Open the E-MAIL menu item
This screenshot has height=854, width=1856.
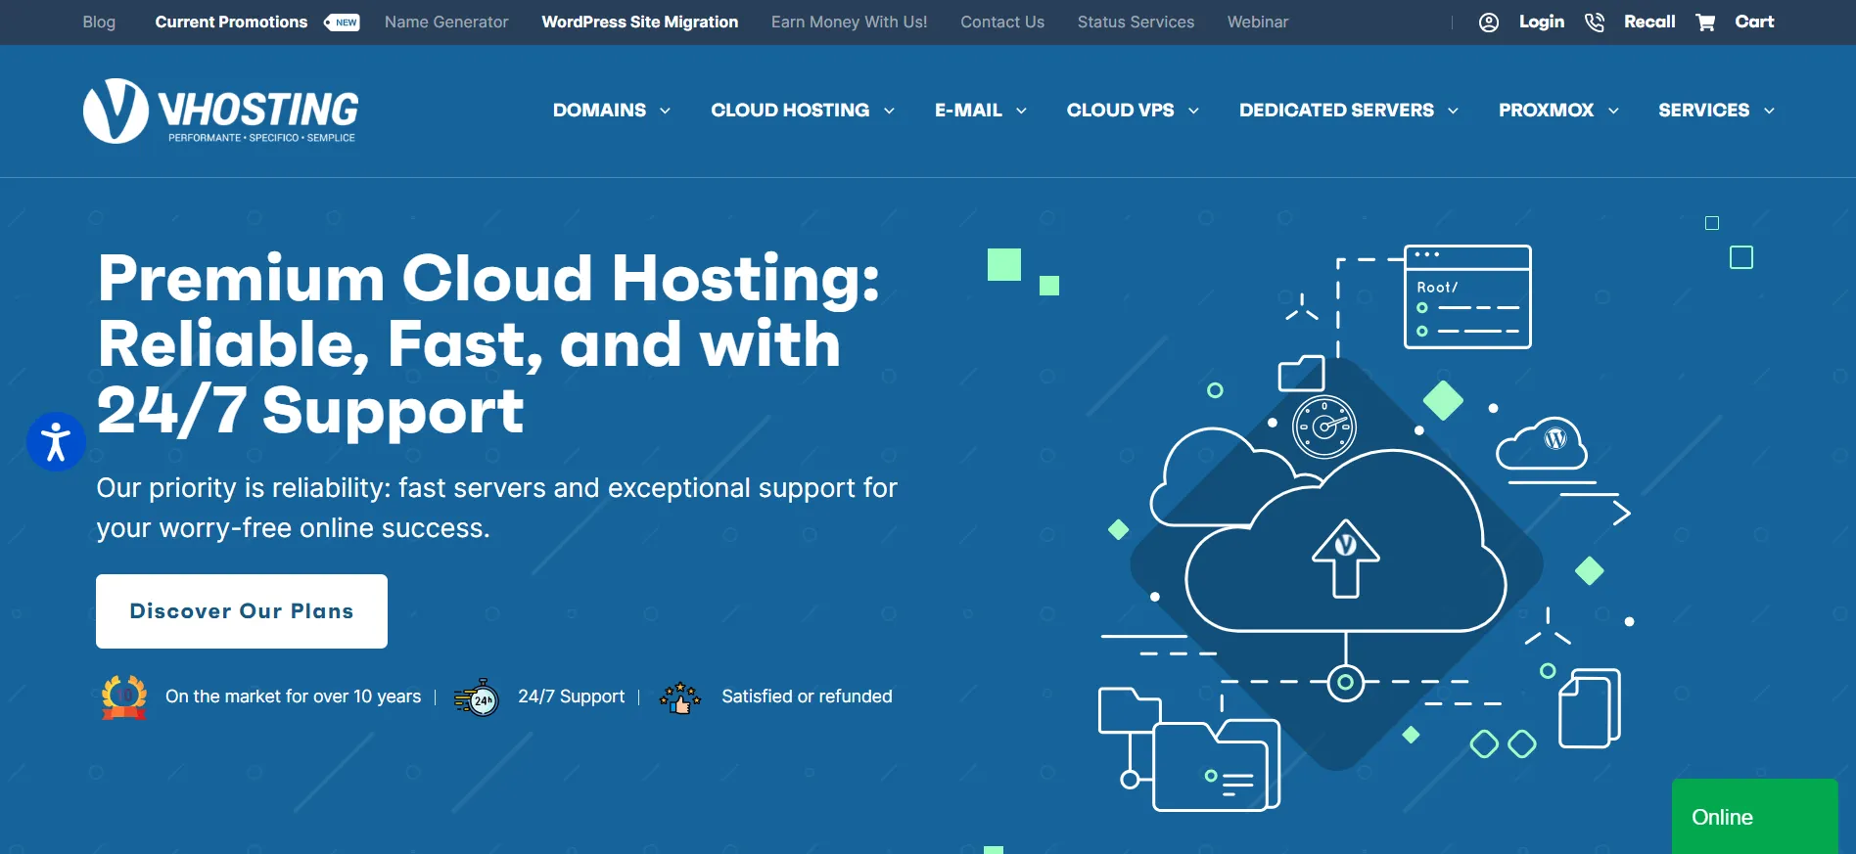coord(968,111)
